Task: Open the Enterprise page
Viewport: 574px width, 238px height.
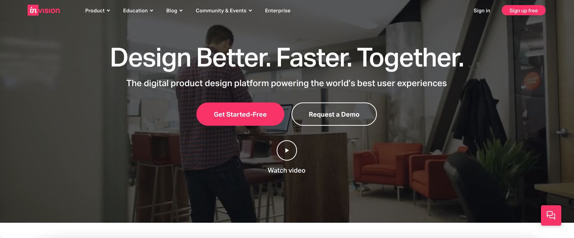Action: (278, 11)
